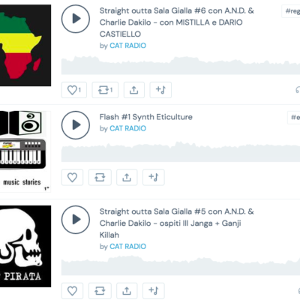Like Flash #1 Synth Eticulture
The height and width of the screenshot is (300, 300).
tap(72, 177)
